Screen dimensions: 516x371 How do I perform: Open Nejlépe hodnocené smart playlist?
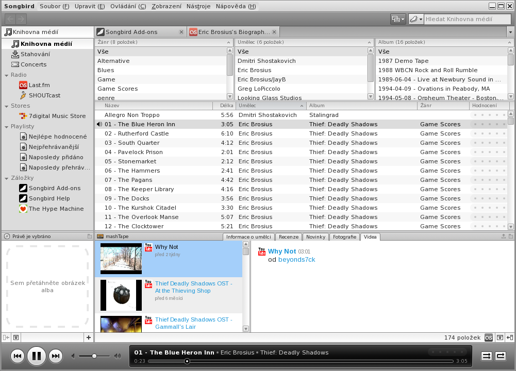coord(53,137)
